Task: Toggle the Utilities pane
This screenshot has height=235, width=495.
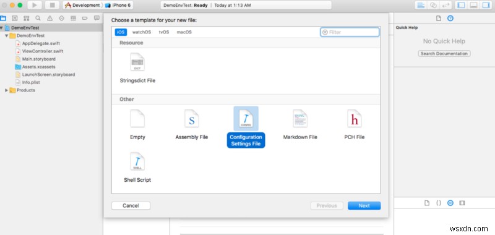Action: 486,5
